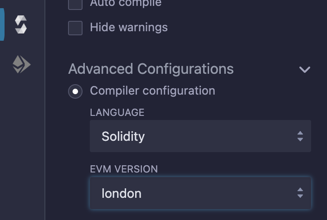
Task: Click up-down arrows icon on EVM Version selector
Action: pos(300,193)
